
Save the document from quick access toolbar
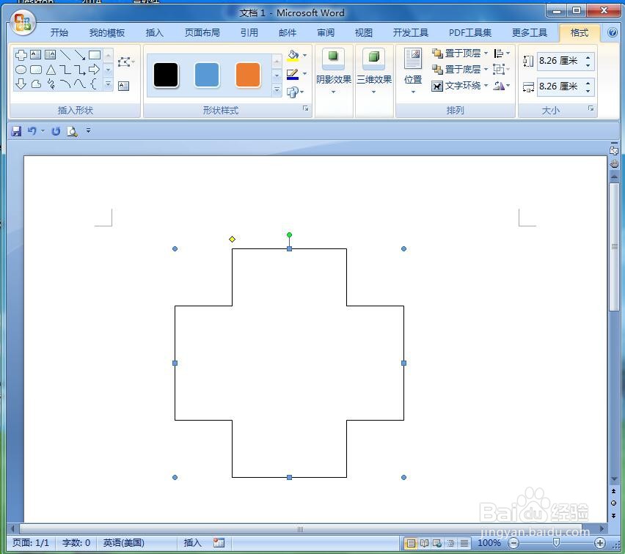(x=16, y=131)
